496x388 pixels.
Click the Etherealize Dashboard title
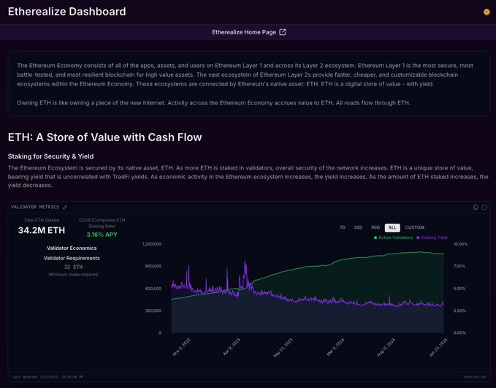[66, 12]
